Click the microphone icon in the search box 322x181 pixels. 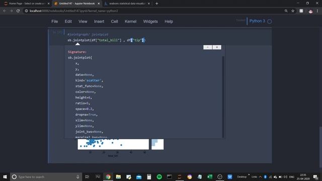coord(78,176)
